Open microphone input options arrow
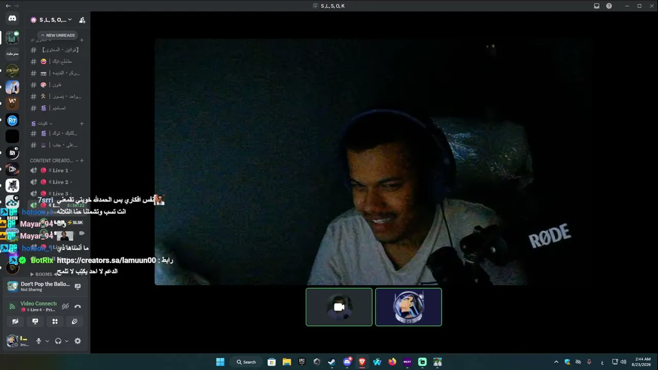This screenshot has height=370, width=658. click(47, 341)
